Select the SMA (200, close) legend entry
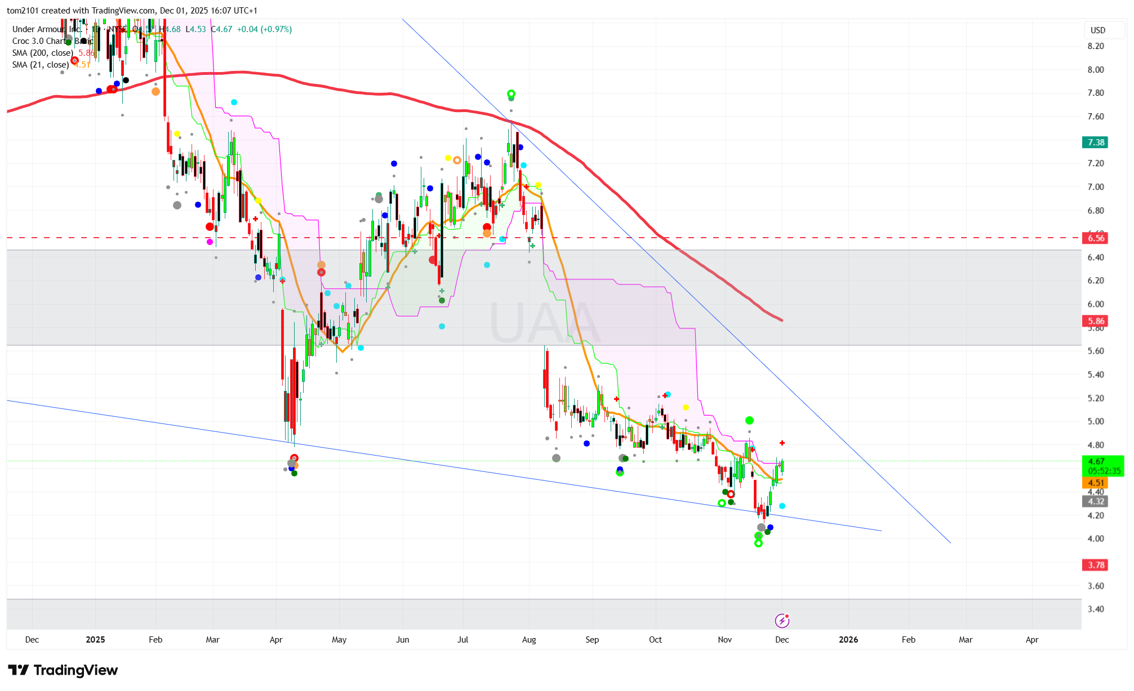Image resolution: width=1134 pixels, height=691 pixels. click(43, 53)
